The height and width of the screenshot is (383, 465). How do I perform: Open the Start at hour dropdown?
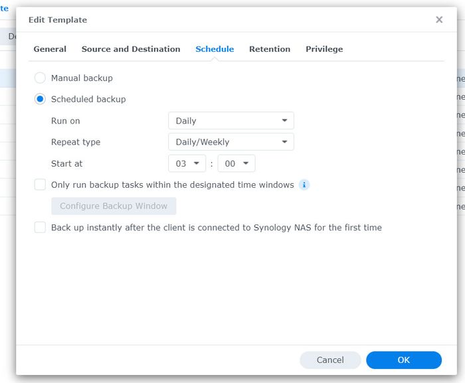click(x=187, y=163)
